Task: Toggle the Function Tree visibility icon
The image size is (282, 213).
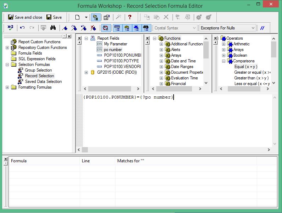Action: click(127, 28)
